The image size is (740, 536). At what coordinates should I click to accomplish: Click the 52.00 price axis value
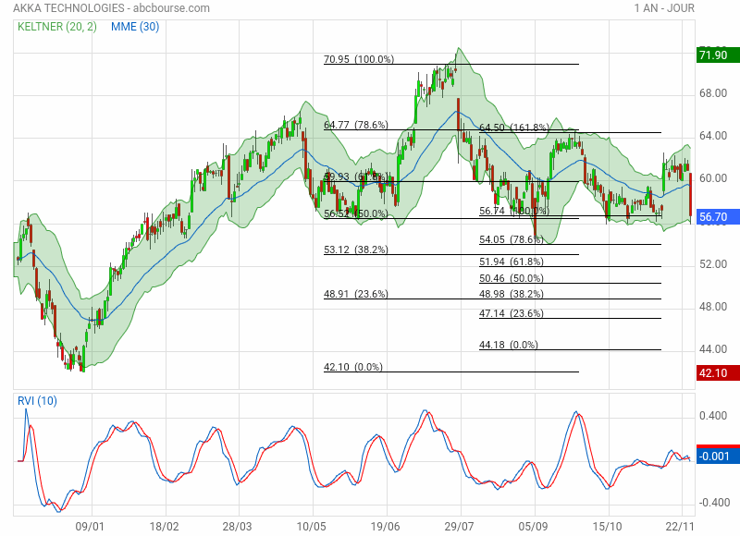pos(713,264)
